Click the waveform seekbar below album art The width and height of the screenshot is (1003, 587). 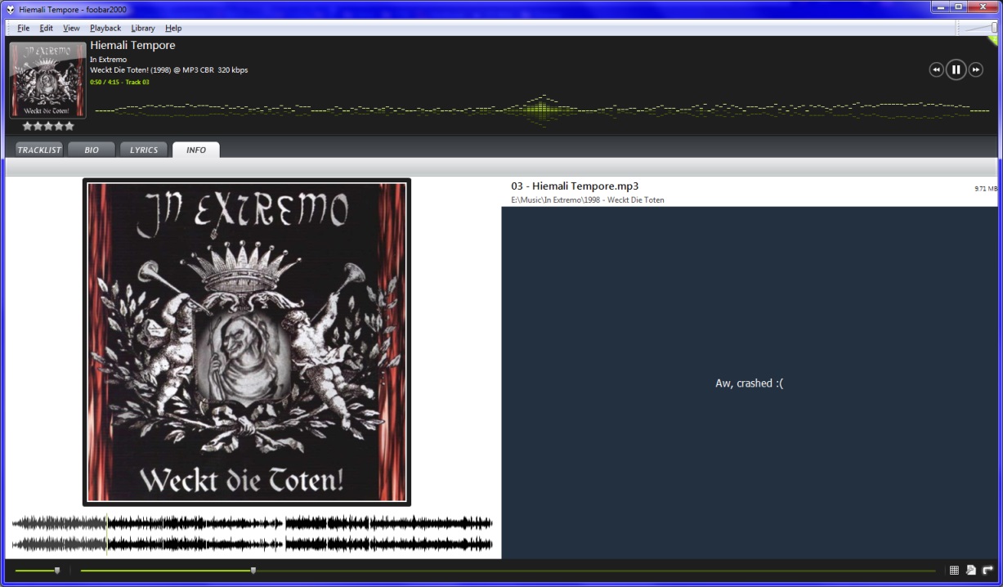coord(253,533)
